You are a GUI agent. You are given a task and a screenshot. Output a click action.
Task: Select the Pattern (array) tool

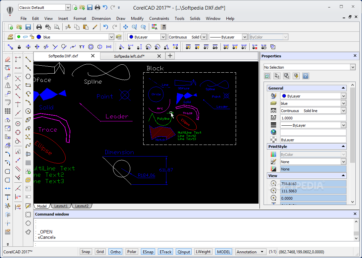pos(8,111)
